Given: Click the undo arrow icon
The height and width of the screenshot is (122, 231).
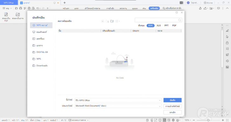Looking at the screenshot, I should (37, 8).
